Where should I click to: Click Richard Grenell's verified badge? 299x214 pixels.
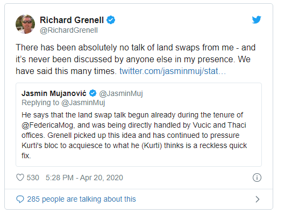click(x=111, y=20)
